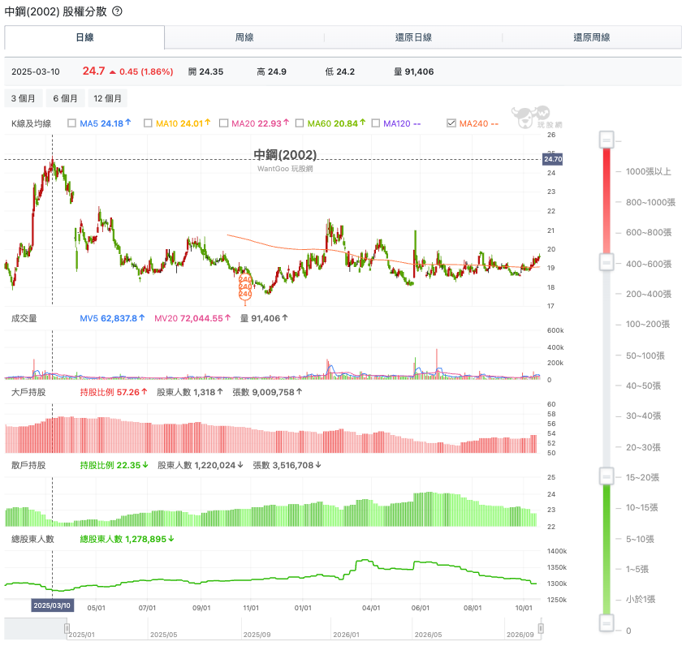Click the 1~5張 legend label
The image size is (682, 646).
[637, 569]
